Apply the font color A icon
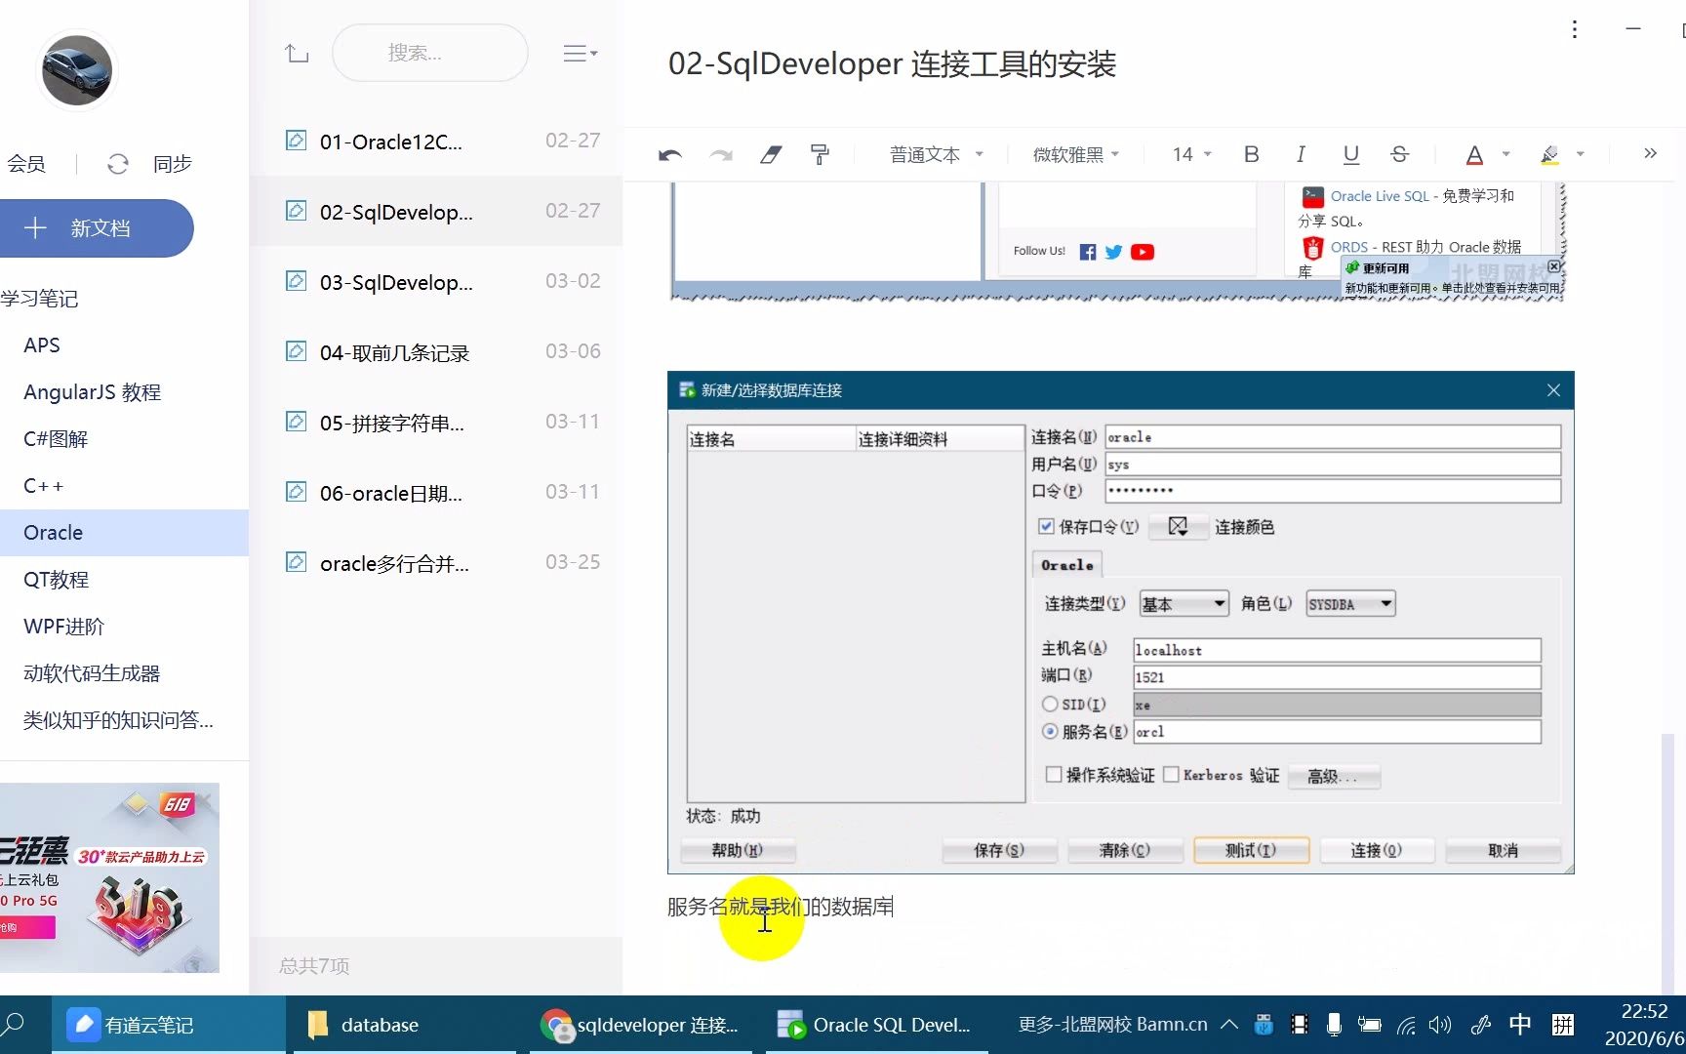The width and height of the screenshot is (1686, 1054). coord(1474,154)
